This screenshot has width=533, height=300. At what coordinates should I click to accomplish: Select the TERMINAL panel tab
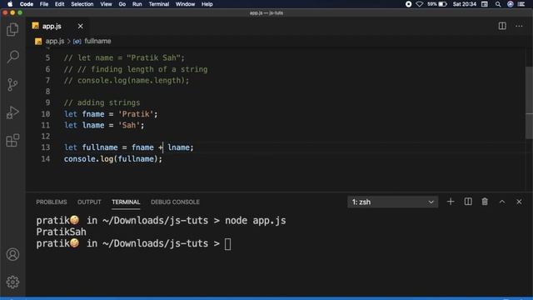(x=126, y=202)
